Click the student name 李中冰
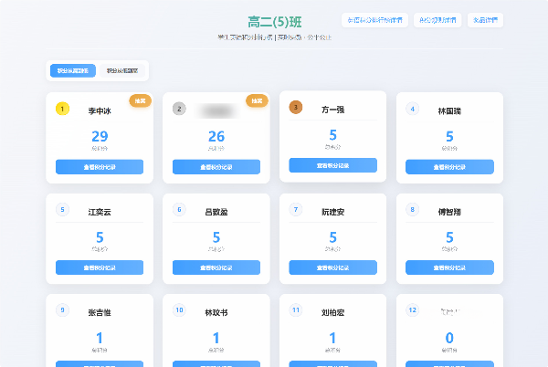 coord(100,111)
